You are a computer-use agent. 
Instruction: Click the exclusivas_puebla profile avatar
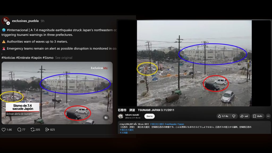[x=5, y=21]
